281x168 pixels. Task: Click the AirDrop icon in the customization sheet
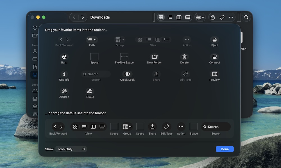pos(64,91)
